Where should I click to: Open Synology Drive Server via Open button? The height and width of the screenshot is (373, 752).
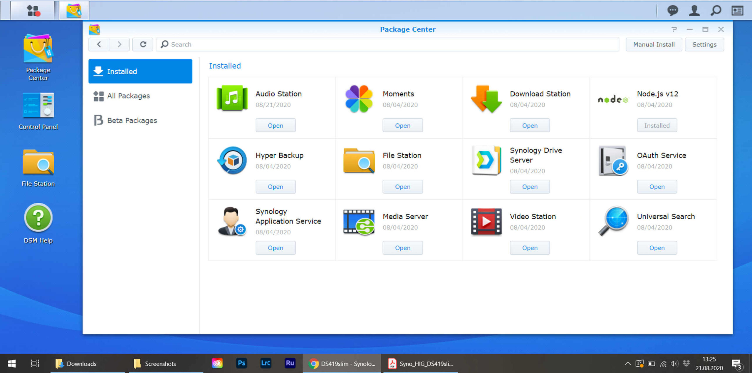pyautogui.click(x=530, y=187)
